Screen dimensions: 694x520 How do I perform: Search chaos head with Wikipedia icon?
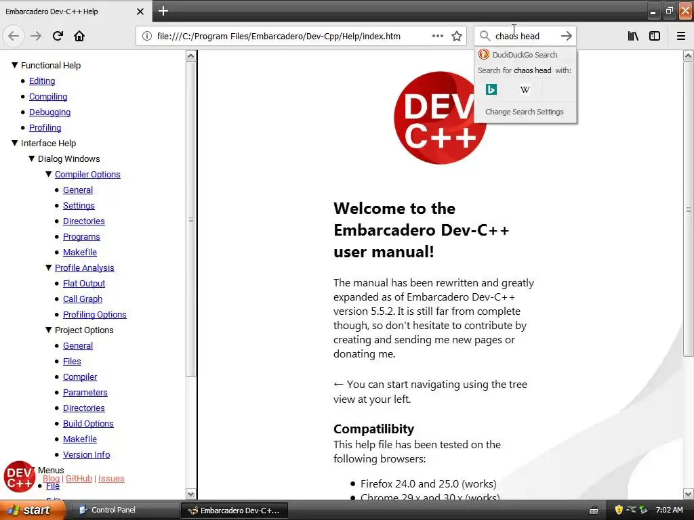(x=525, y=90)
